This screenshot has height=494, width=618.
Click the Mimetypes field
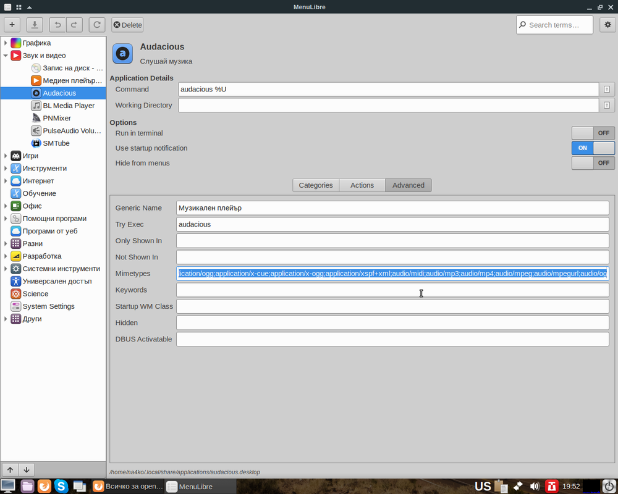[x=392, y=274]
